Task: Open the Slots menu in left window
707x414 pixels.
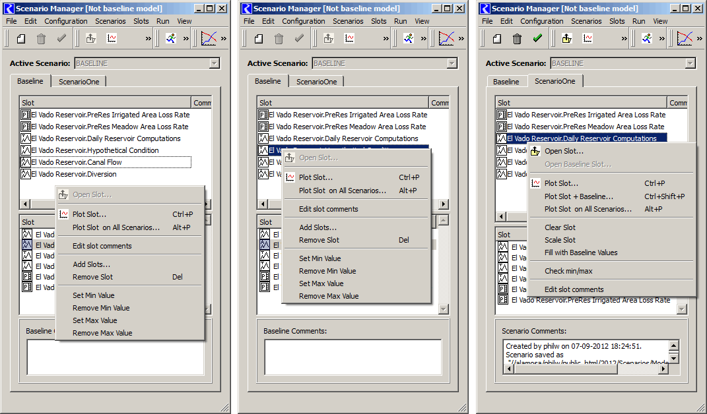Action: pyautogui.click(x=141, y=21)
